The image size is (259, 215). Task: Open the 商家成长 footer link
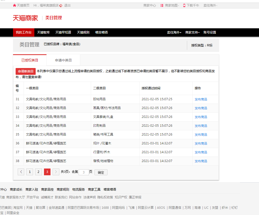point(16,190)
